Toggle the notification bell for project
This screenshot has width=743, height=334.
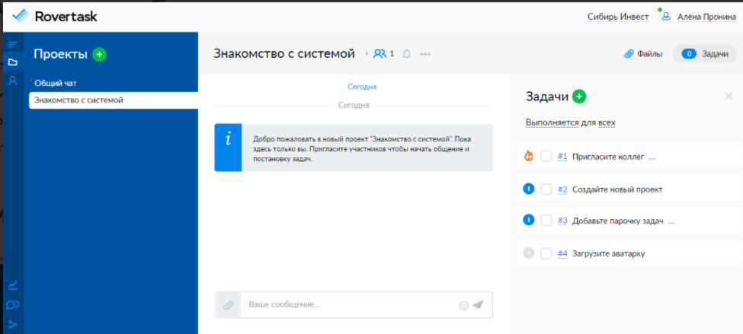pyautogui.click(x=407, y=54)
